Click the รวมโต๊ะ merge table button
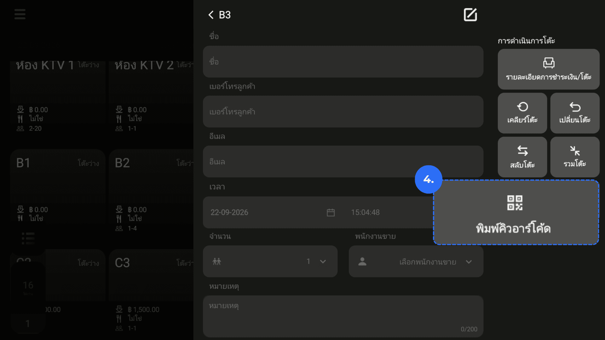The width and height of the screenshot is (605, 340). [x=575, y=157]
